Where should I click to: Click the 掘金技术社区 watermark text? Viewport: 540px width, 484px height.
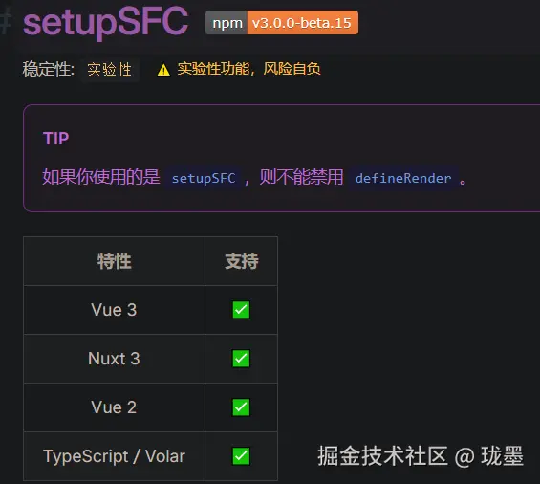pyautogui.click(x=382, y=456)
